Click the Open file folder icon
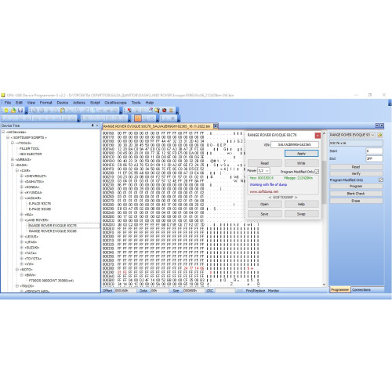 coord(13,111)
